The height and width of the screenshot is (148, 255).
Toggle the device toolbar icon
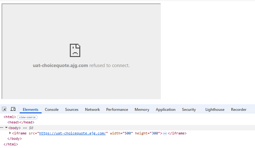click(x=13, y=109)
